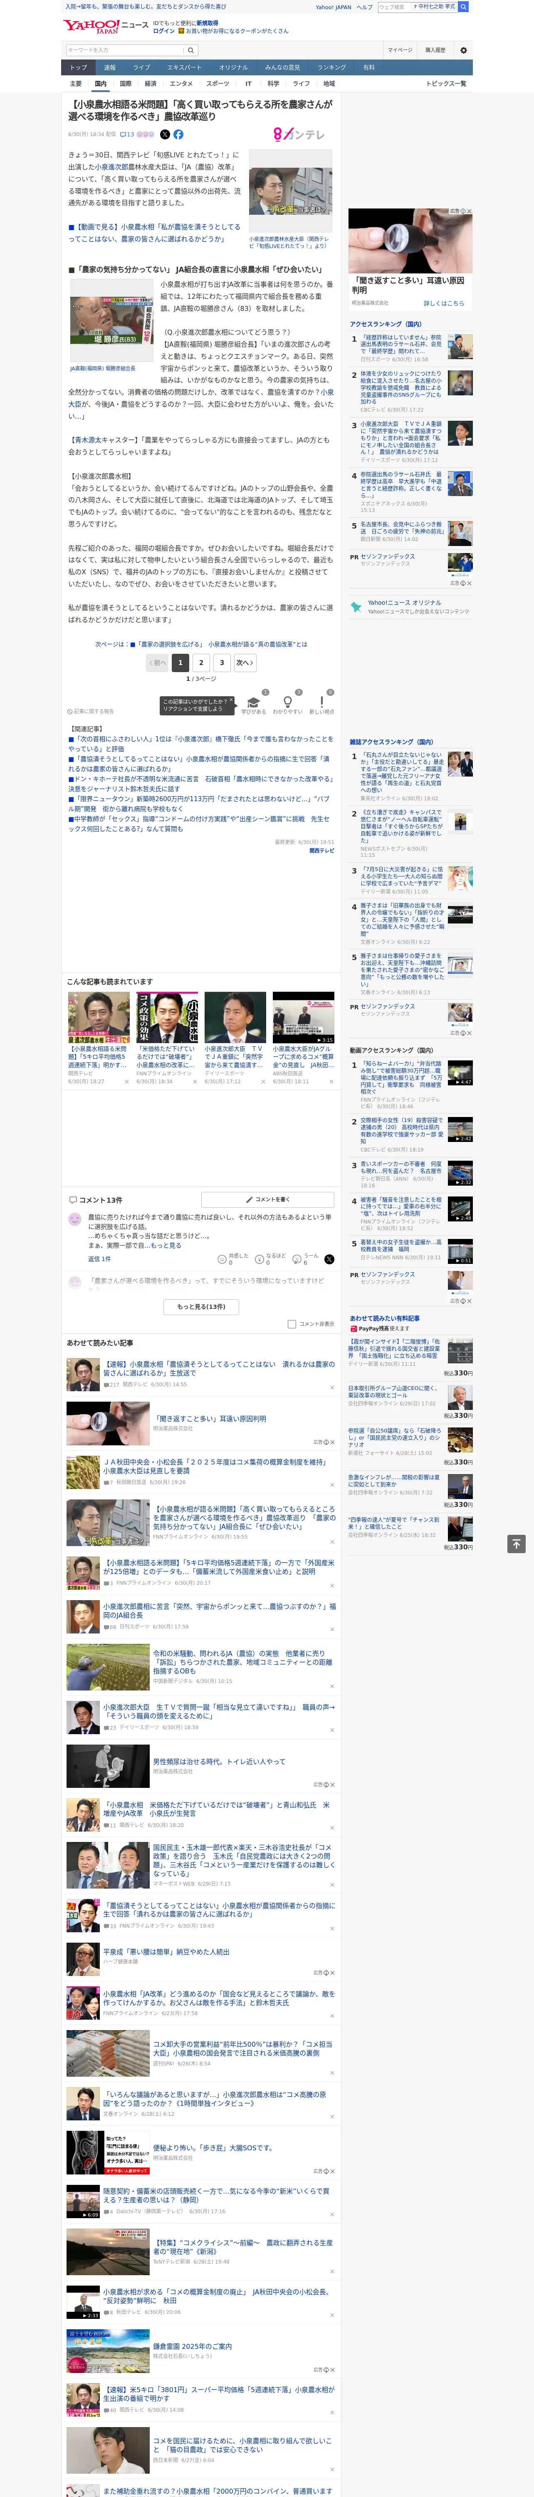The image size is (534, 2497).
Task: Click the article's main photo of Koizumi
Action: click(291, 191)
